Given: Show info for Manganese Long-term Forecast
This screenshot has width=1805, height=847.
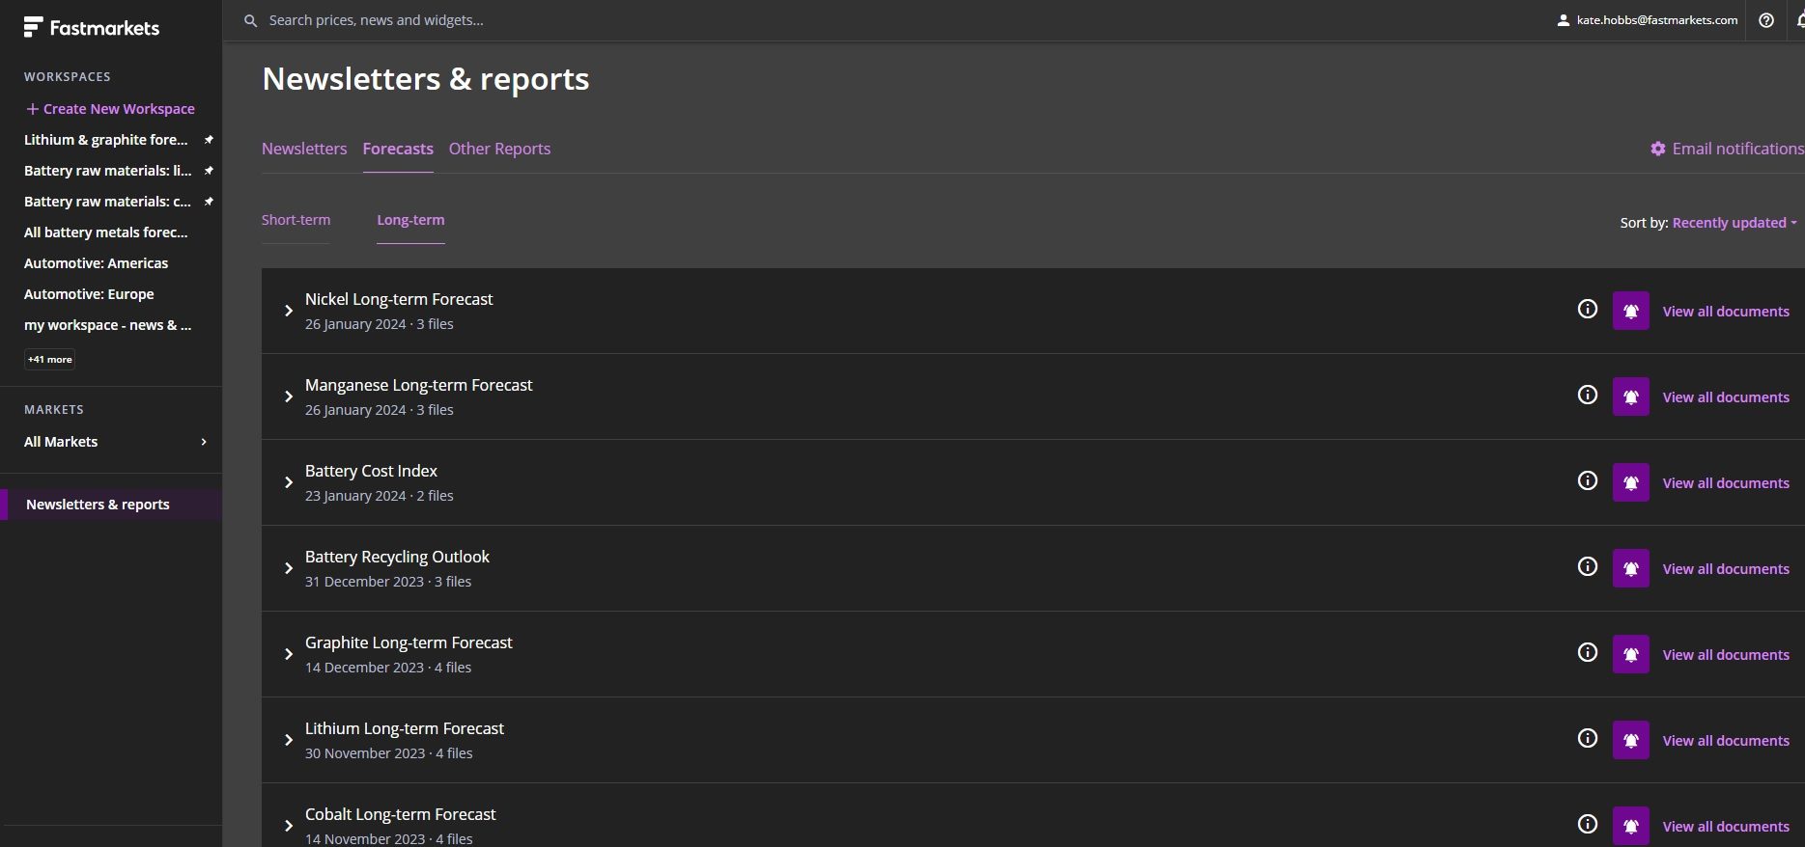Looking at the screenshot, I should point(1588,395).
